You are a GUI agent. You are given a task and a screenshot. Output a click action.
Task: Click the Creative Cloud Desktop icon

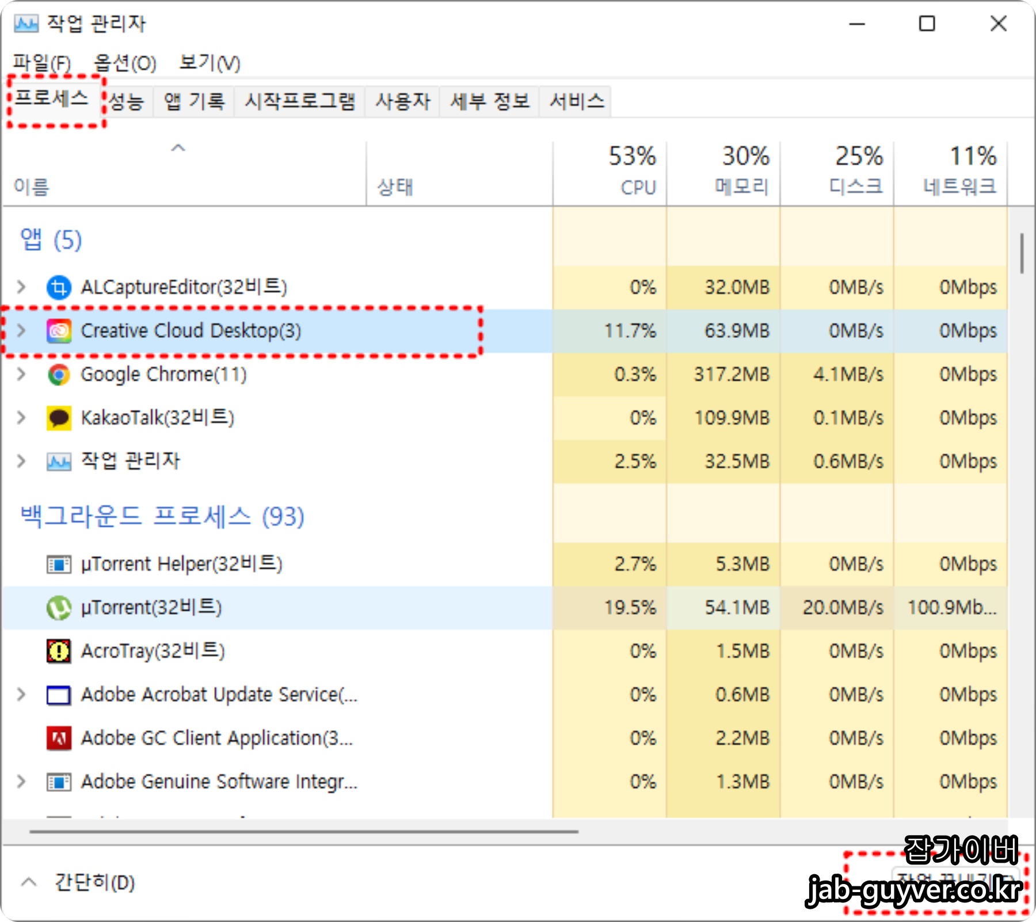[x=59, y=331]
